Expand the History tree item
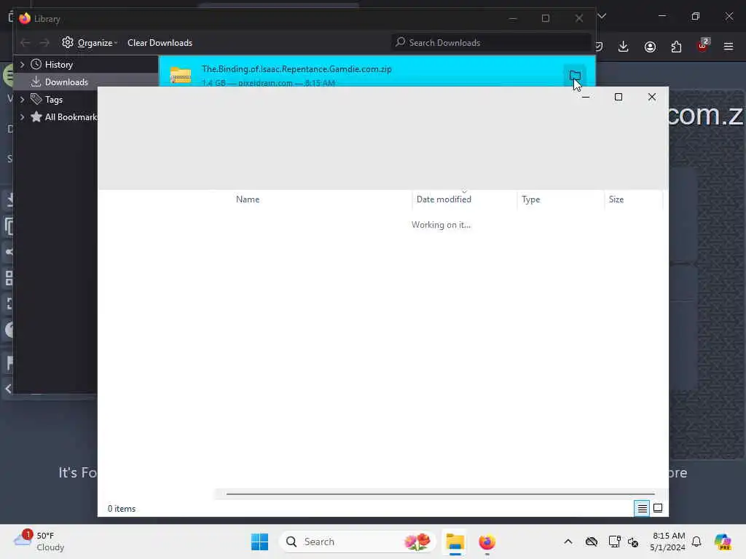Screen dimensions: 746x559 22,64
